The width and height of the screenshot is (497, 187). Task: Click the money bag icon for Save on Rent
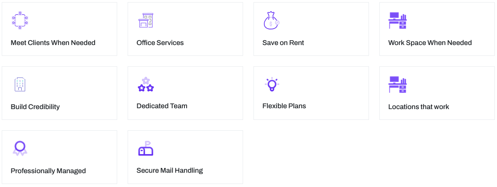[271, 20]
